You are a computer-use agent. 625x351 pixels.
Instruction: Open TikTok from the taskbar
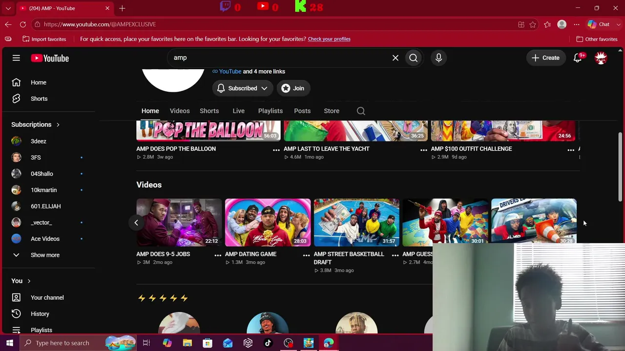click(268, 343)
